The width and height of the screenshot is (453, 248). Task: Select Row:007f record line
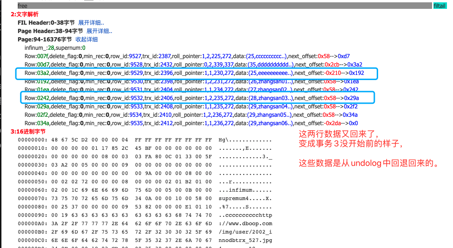click(x=187, y=56)
